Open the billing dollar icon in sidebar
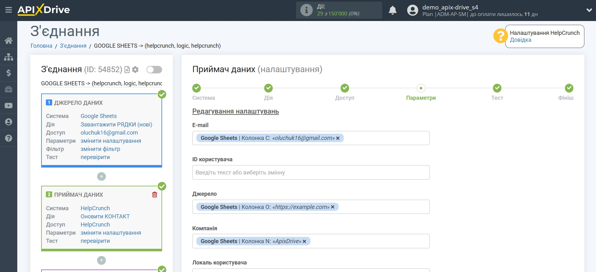Image resolution: width=596 pixels, height=272 pixels. (8, 73)
